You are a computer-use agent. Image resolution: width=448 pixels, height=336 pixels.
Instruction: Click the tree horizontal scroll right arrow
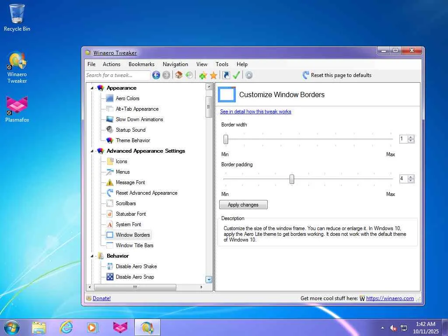click(201, 287)
